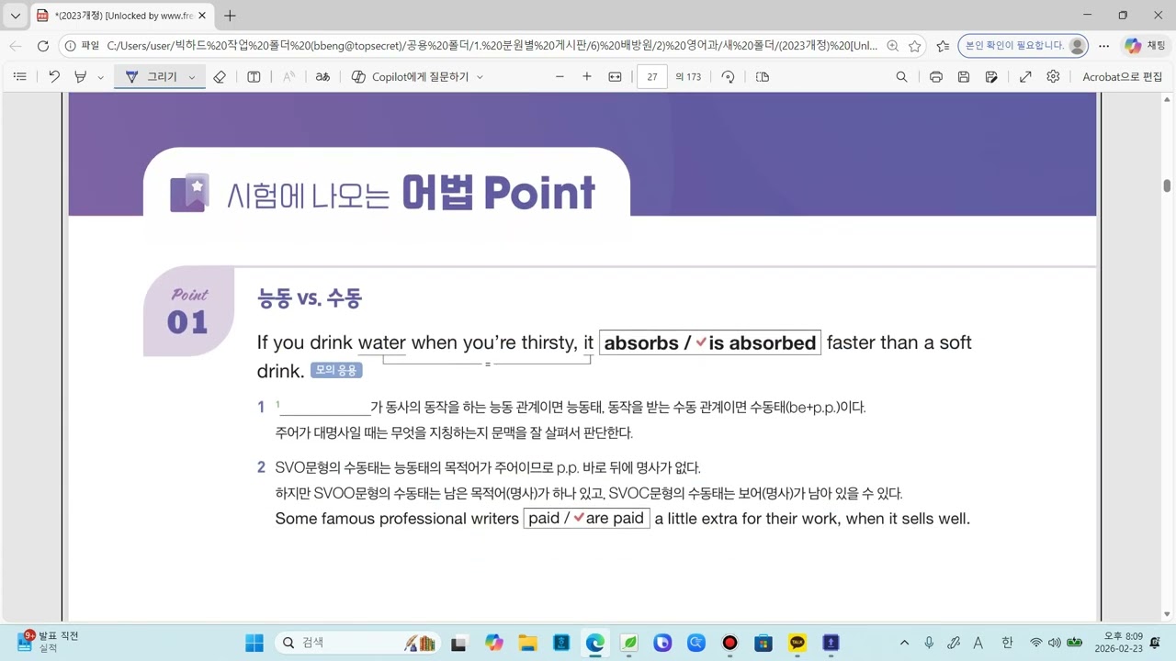
Task: Click the 모의 응용 label in document
Action: pos(336,370)
